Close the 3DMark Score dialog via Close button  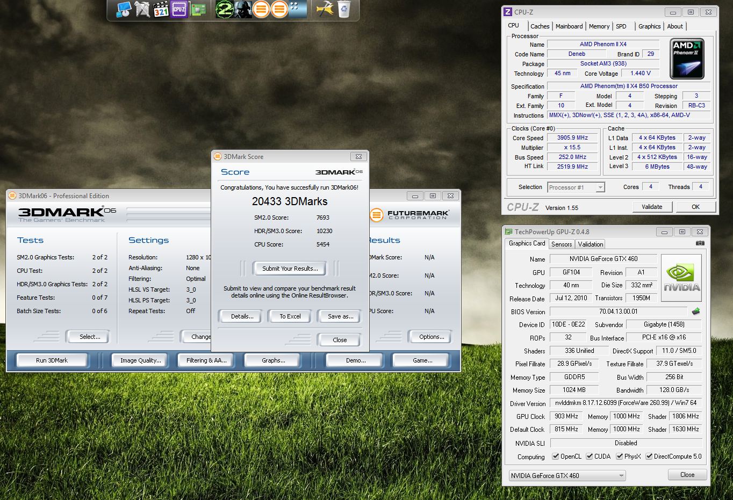(x=340, y=340)
